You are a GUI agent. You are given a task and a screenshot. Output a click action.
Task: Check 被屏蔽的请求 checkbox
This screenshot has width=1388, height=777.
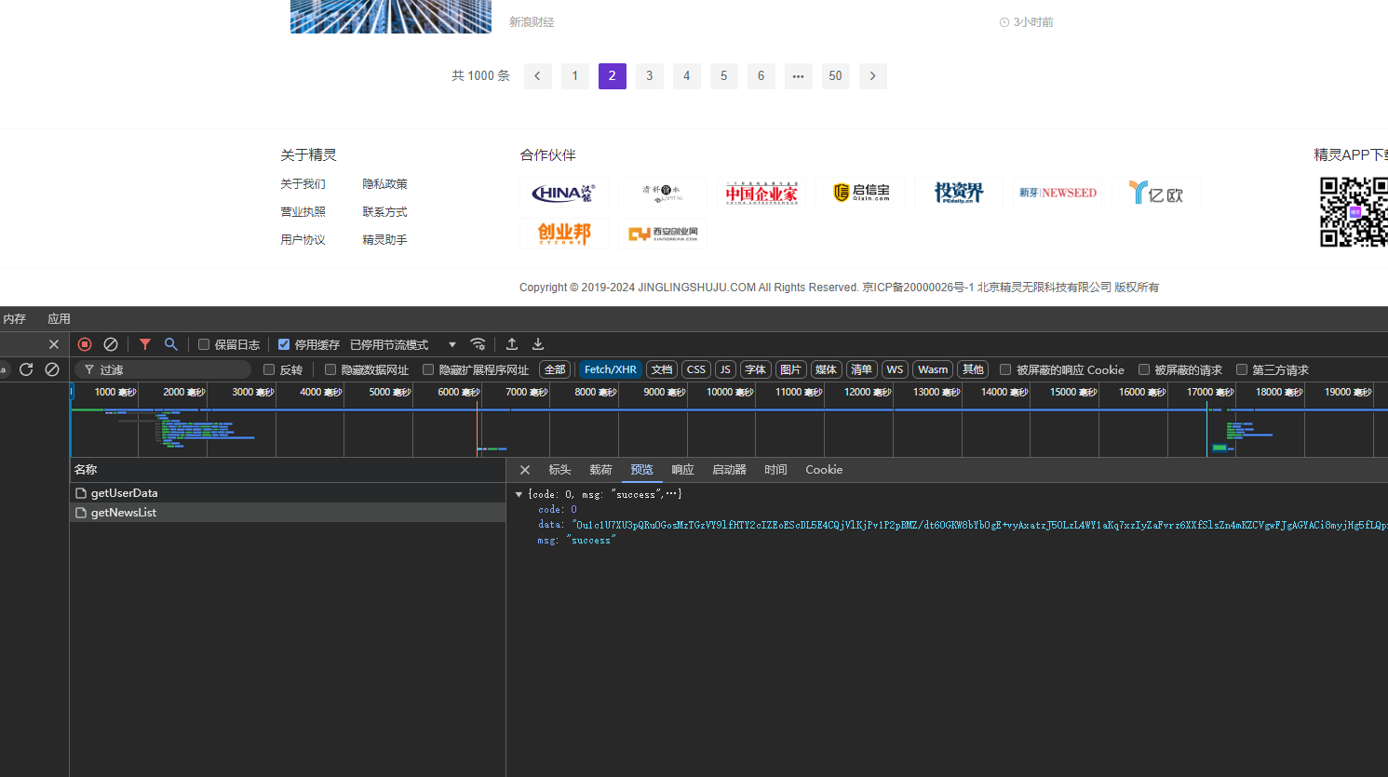[x=1144, y=369]
